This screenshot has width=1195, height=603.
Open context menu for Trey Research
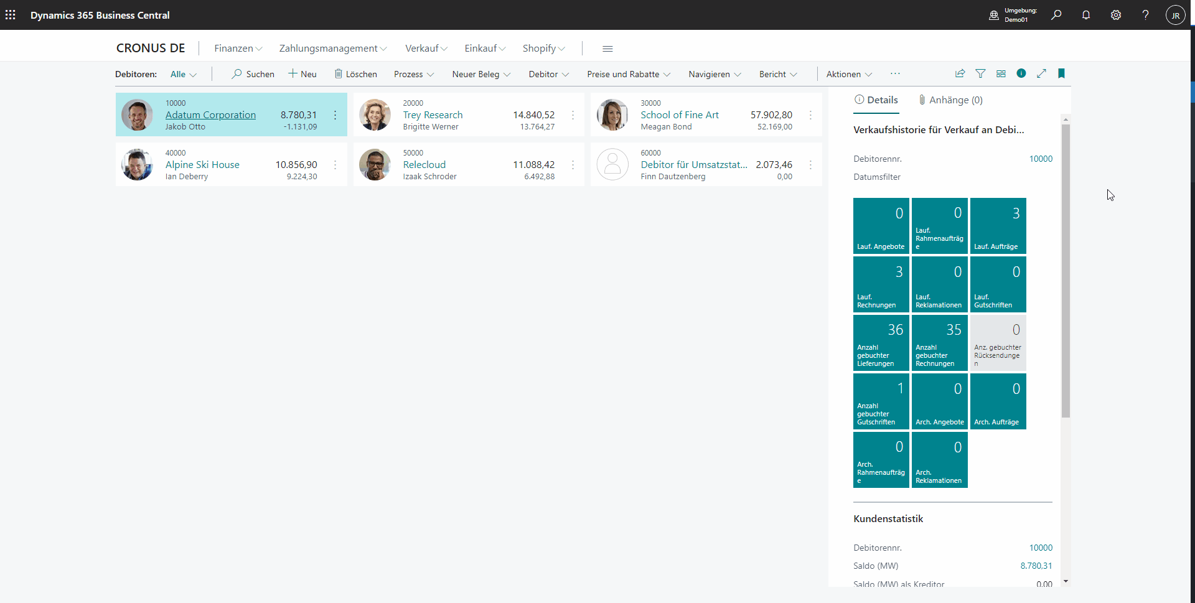pyautogui.click(x=573, y=115)
